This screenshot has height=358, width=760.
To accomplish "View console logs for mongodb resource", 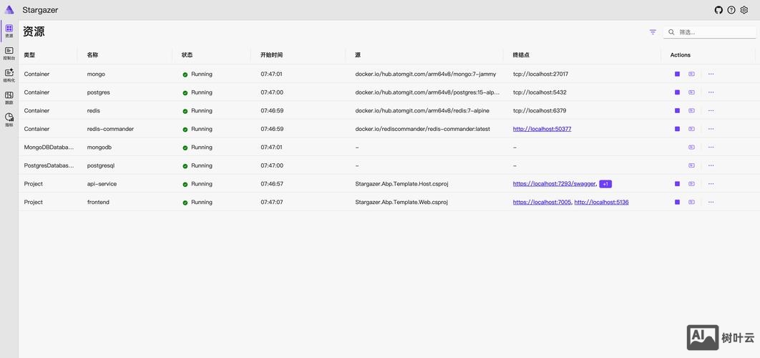I will 691,147.
